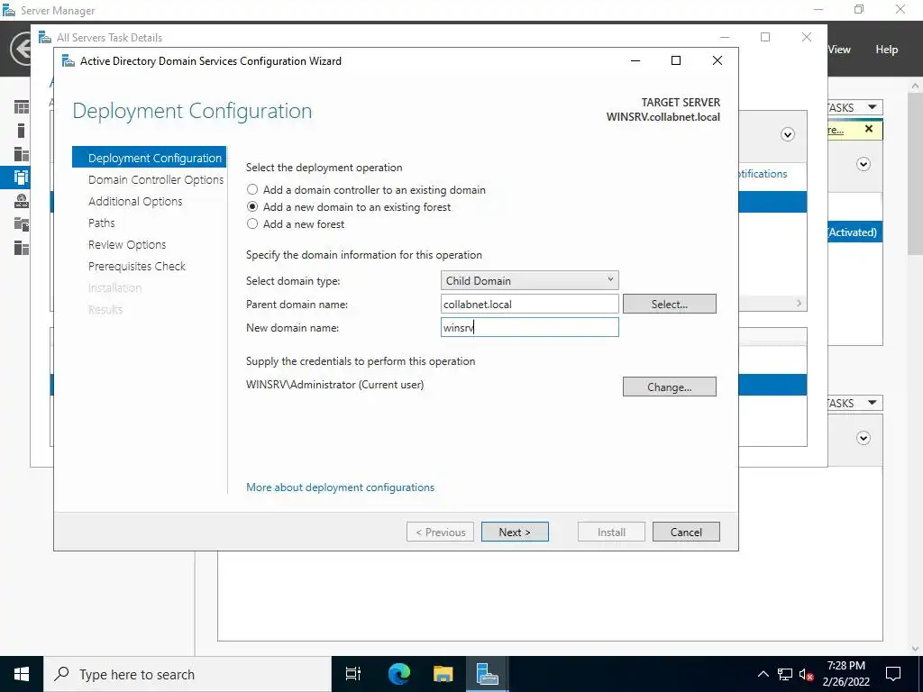The width and height of the screenshot is (923, 692).
Task: Open the Select domain type dropdown
Action: pyautogui.click(x=529, y=281)
